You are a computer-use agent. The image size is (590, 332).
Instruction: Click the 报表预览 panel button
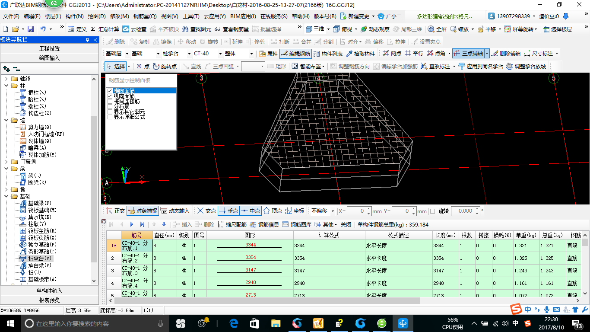(x=50, y=300)
